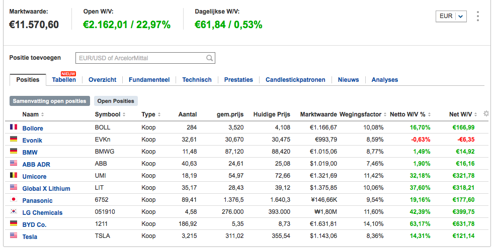Click the gem.prijs column header
This screenshot has height=251, width=493.
coord(230,114)
